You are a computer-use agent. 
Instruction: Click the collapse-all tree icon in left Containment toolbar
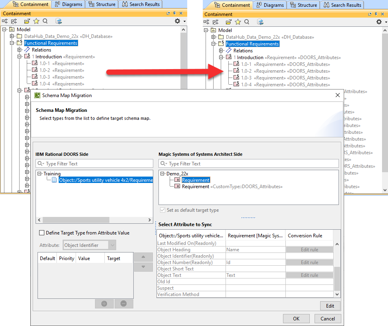tap(14, 21)
